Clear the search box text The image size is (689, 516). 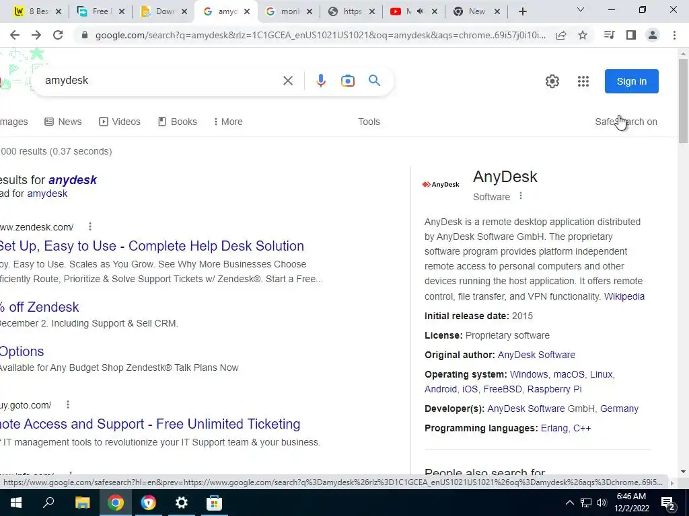tap(288, 81)
